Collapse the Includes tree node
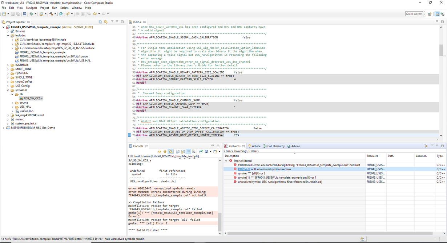Image resolution: width=447 pixels, height=243 pixels. (8, 36)
